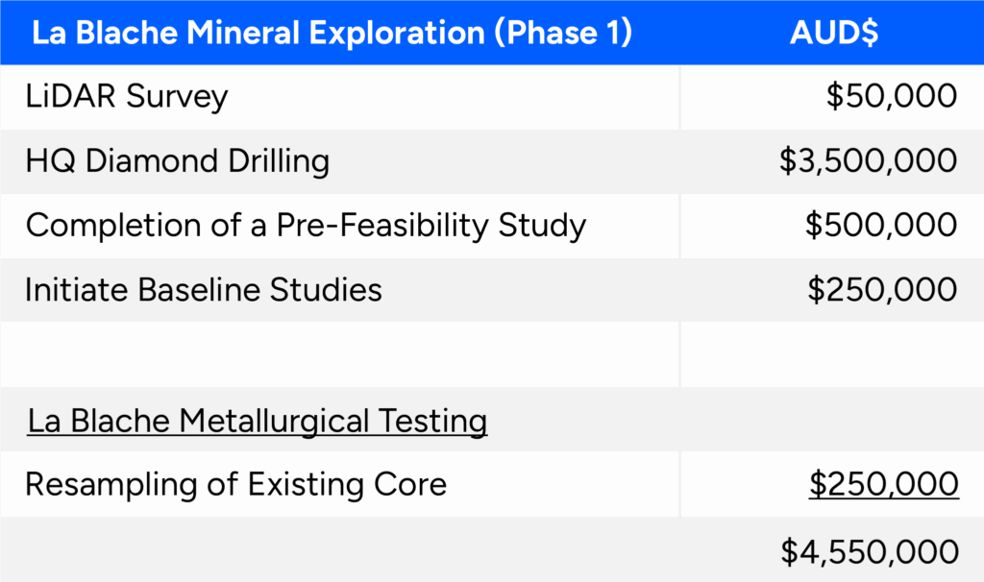Select the HQ Diamond Drilling label
Screen dimensions: 984x582
(178, 161)
